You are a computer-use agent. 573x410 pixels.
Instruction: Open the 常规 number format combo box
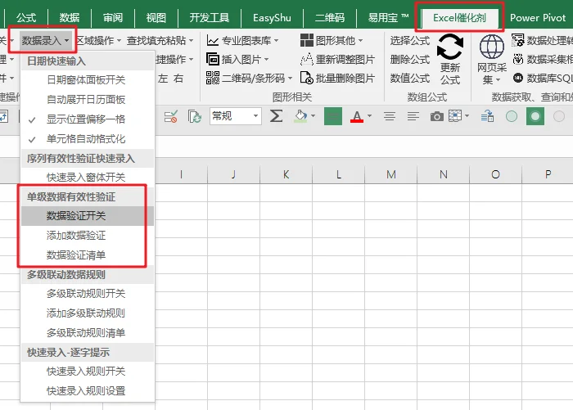[236, 116]
